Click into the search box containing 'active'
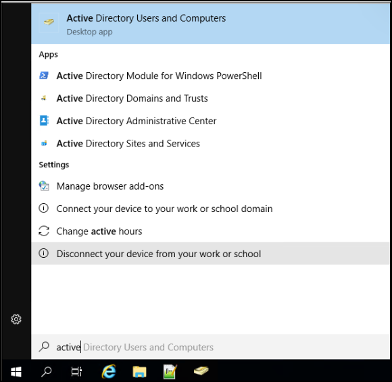The width and height of the screenshot is (392, 382). [210, 347]
